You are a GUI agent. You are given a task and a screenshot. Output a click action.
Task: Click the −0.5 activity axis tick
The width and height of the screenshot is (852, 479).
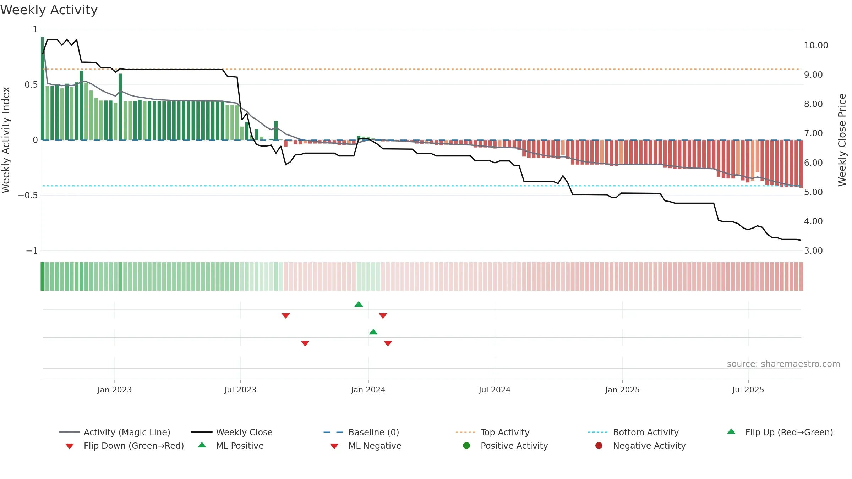[28, 196]
